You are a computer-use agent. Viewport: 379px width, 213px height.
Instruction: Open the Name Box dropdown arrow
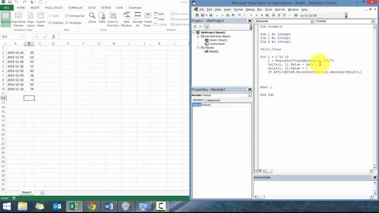pos(23,37)
